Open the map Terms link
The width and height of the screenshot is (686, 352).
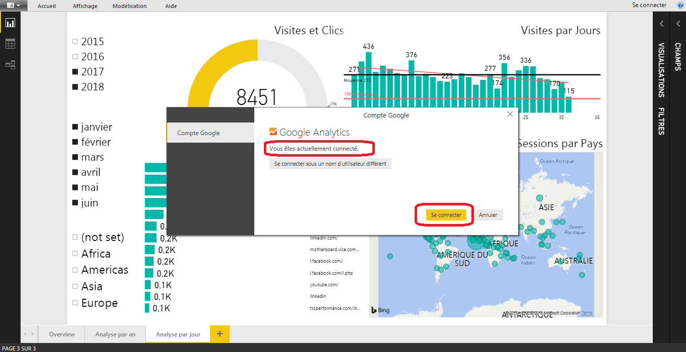coord(587,313)
